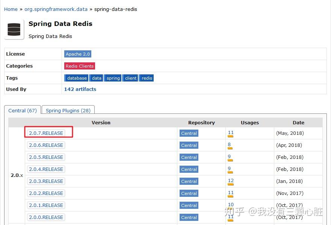The image size is (331, 225).
Task: Click the redis tag badge
Action: click(147, 78)
